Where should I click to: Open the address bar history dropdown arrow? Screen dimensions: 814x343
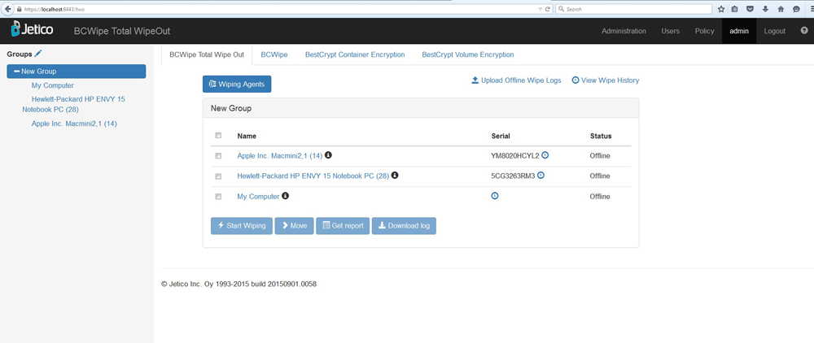tap(540, 9)
